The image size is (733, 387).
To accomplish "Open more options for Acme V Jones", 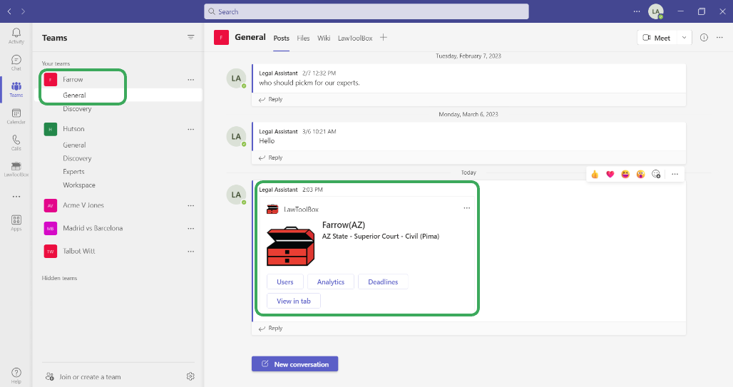I will click(190, 206).
